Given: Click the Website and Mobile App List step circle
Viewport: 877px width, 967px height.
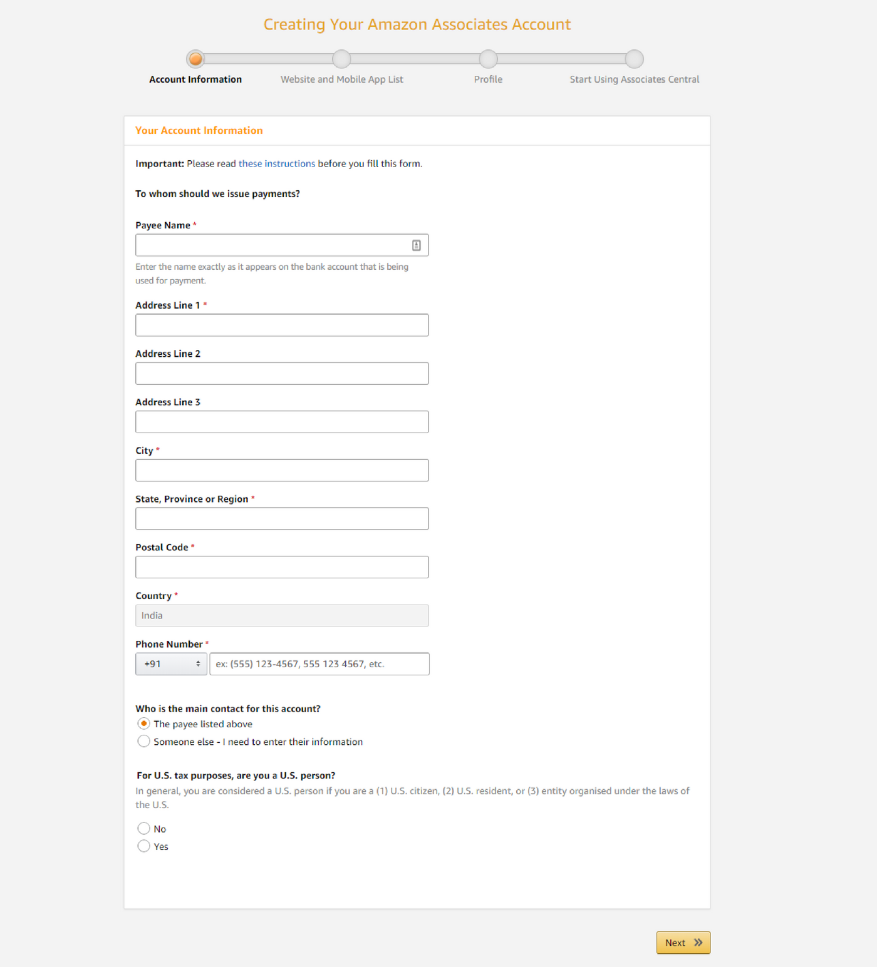Looking at the screenshot, I should point(341,59).
